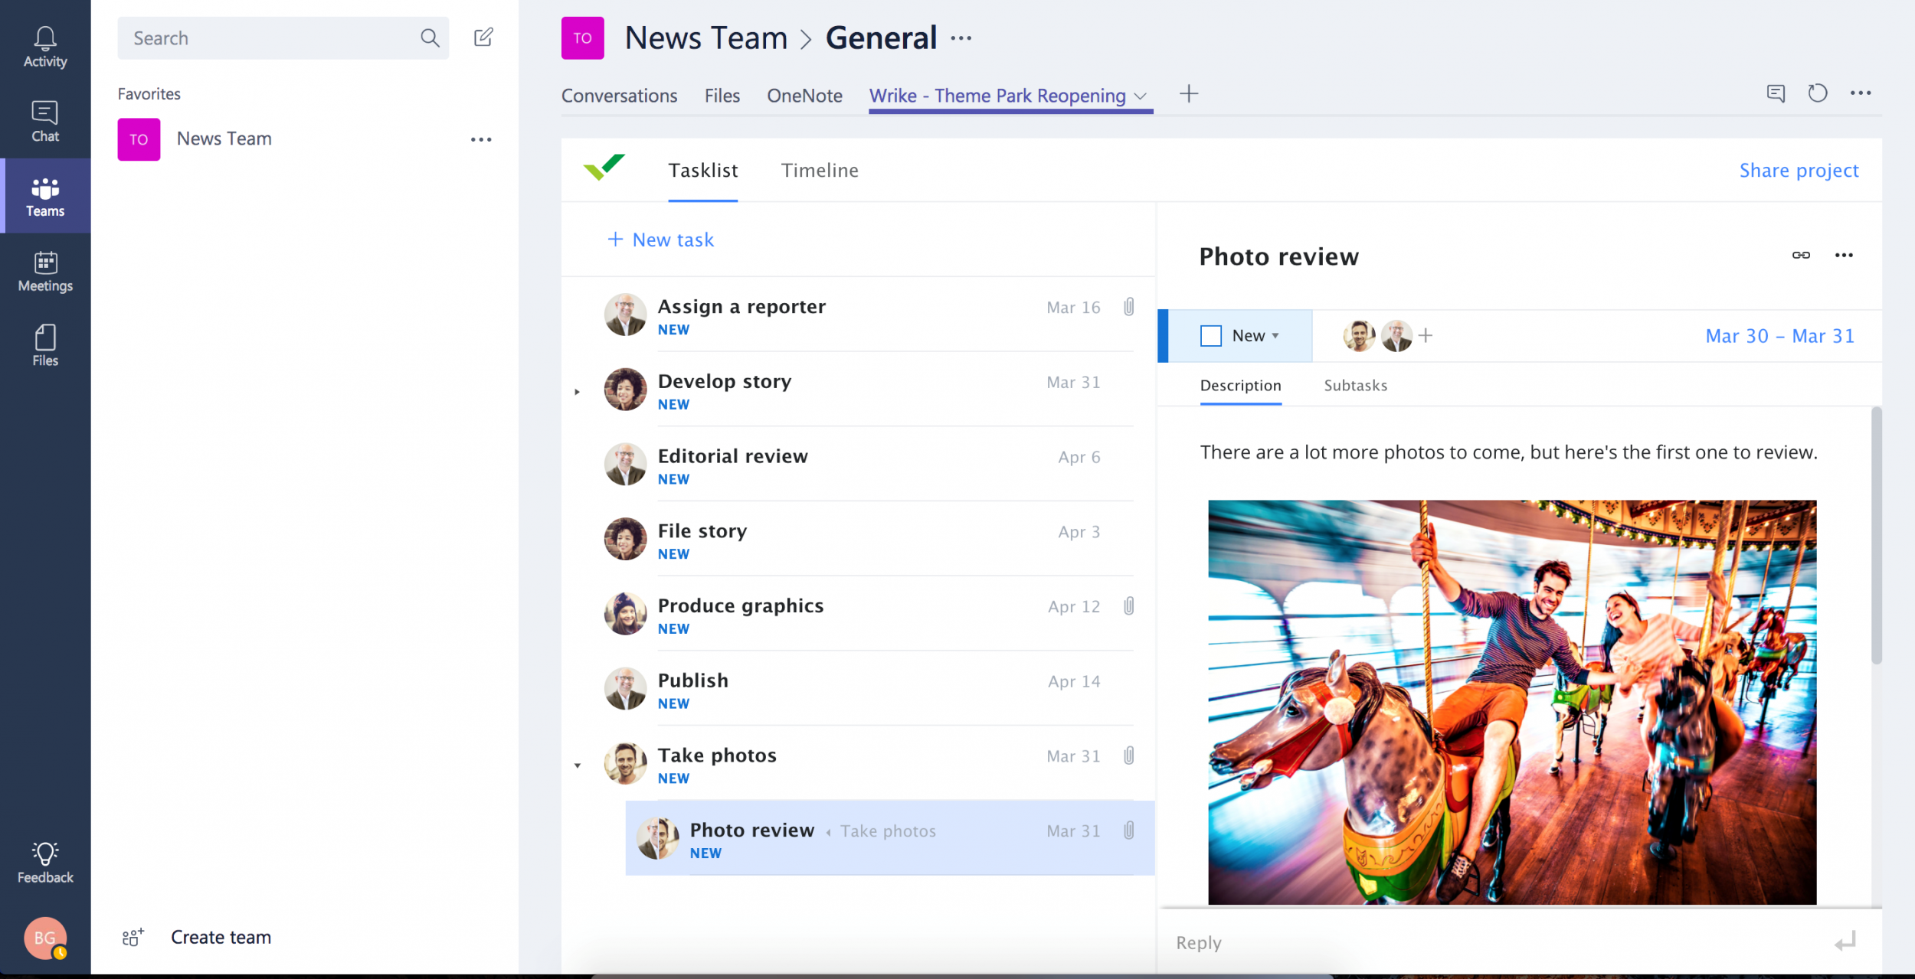The width and height of the screenshot is (1915, 979).
Task: Check the Photo review completion checkbox
Action: (1211, 336)
